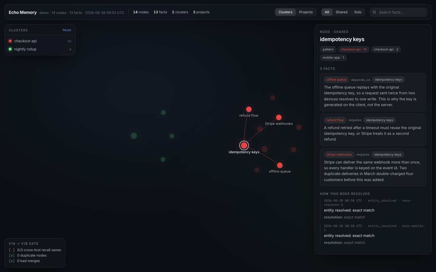Select the offline queue graph node
The width and height of the screenshot is (436, 272).
280,165
